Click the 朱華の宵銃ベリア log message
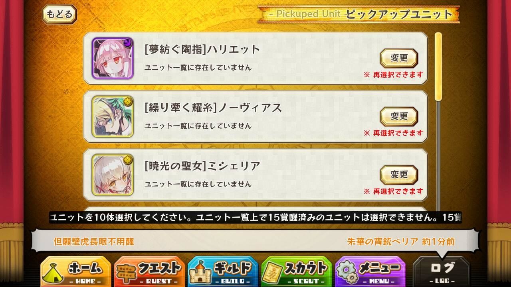 401,242
